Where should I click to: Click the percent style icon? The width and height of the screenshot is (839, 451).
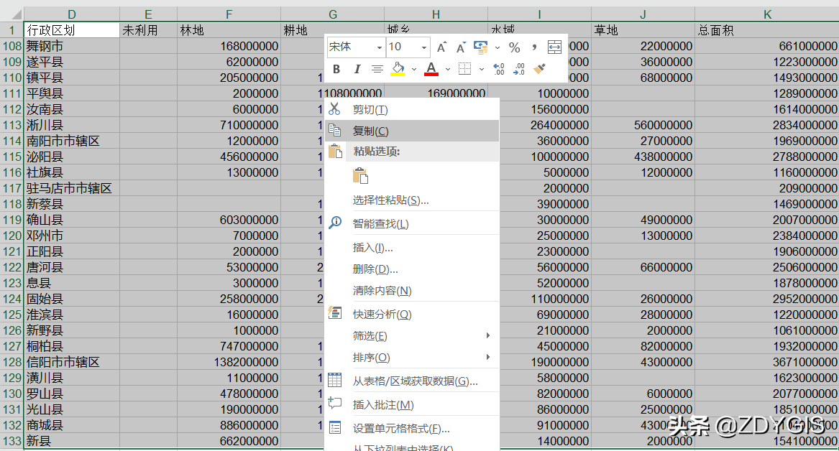(515, 47)
